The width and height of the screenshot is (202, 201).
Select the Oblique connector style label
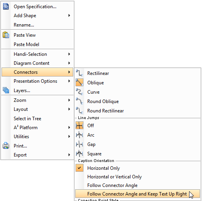click(x=96, y=83)
